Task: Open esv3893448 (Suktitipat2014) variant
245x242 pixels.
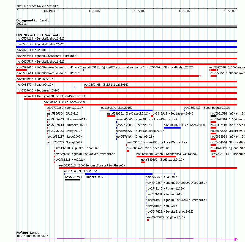Action: 106,85
